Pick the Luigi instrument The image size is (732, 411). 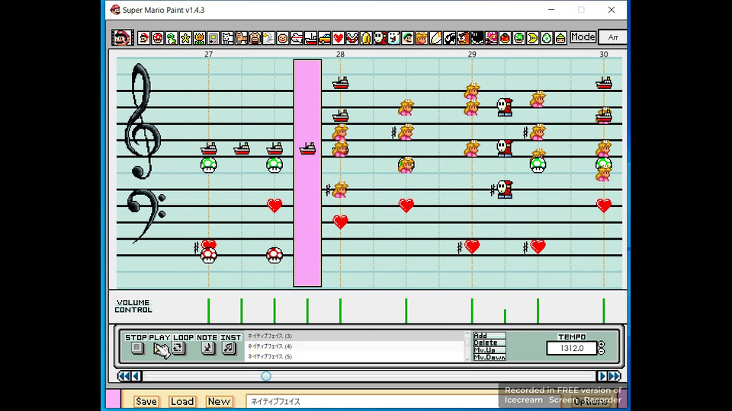click(407, 38)
